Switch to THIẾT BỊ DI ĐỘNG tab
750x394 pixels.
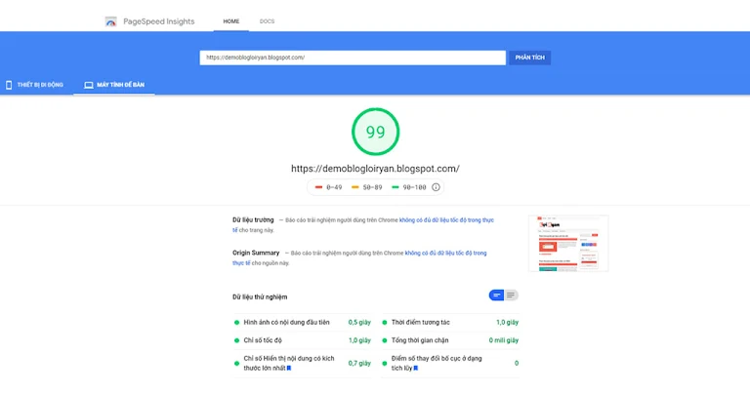[x=34, y=85]
